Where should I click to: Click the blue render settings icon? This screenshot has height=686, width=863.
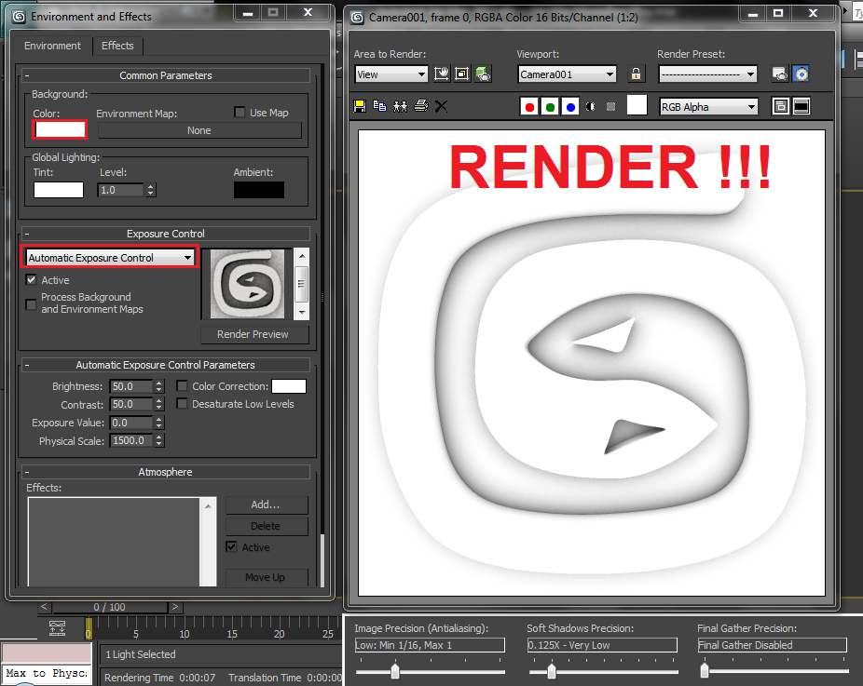(x=801, y=74)
